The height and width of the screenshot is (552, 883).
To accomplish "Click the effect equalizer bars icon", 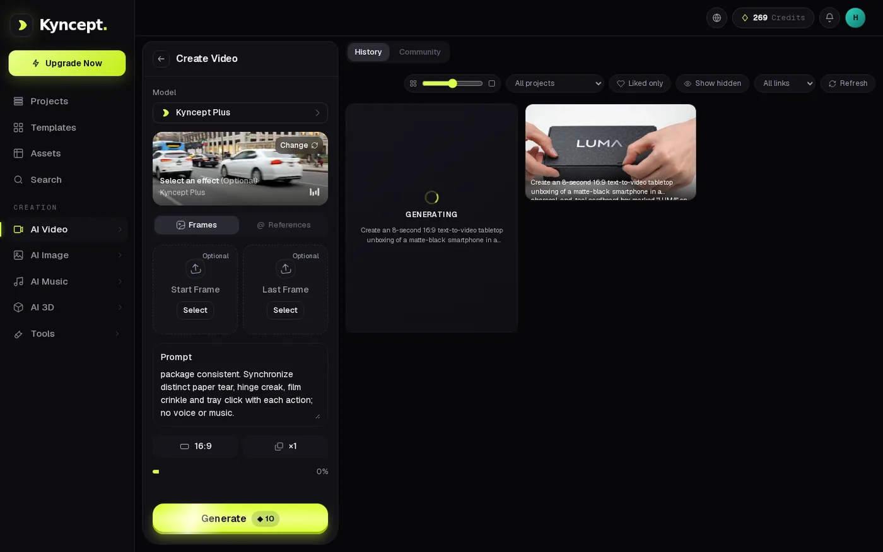I will (x=314, y=192).
